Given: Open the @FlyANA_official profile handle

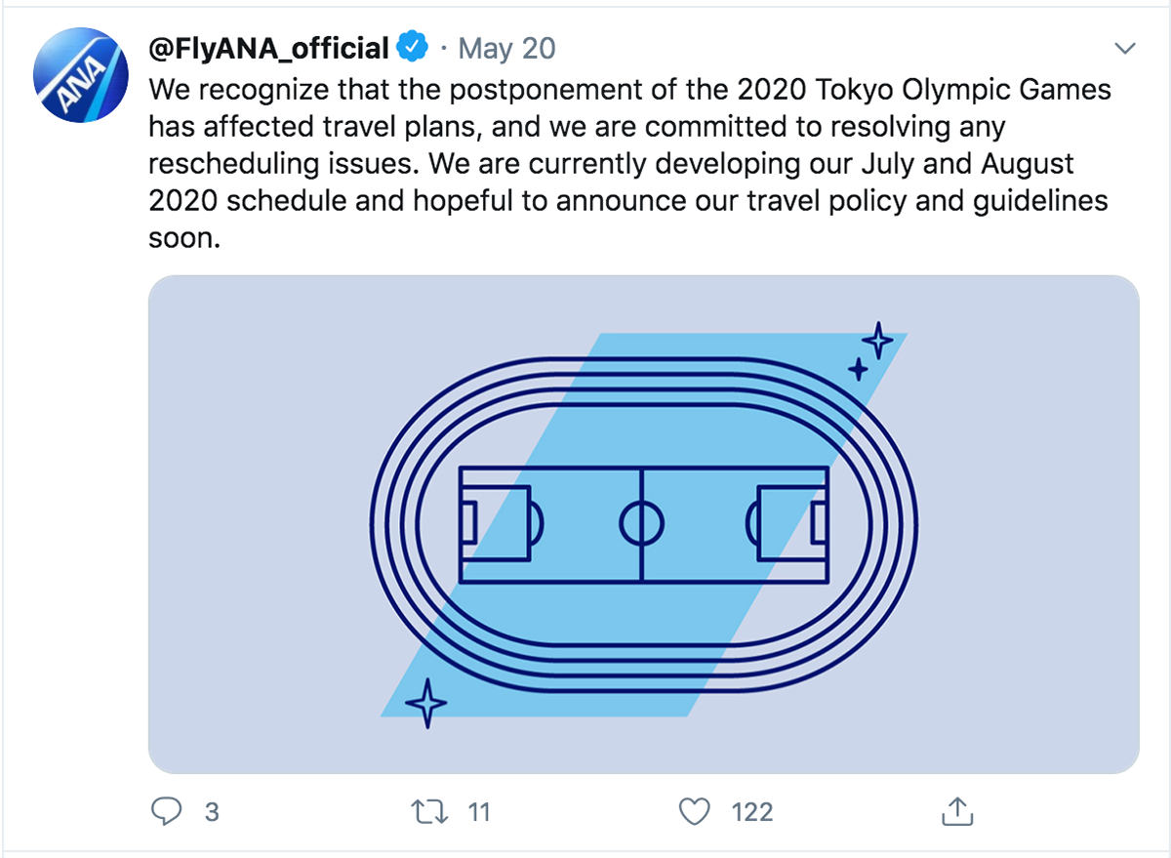Looking at the screenshot, I should (268, 47).
